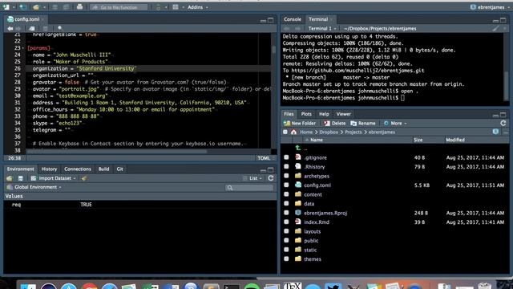Click the R project icon in Files path bar
The width and height of the screenshot is (513, 289).
[495, 132]
